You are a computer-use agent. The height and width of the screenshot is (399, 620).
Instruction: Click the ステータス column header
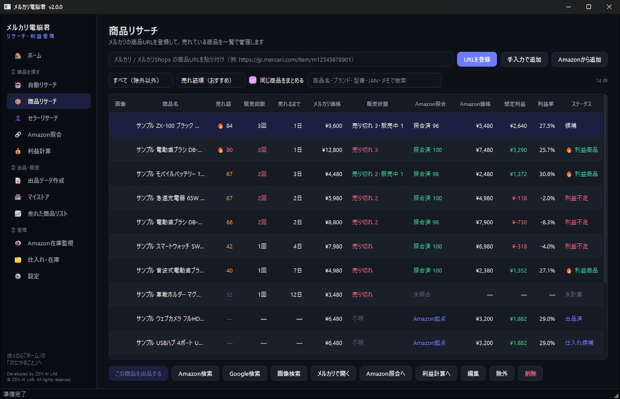pyautogui.click(x=581, y=104)
